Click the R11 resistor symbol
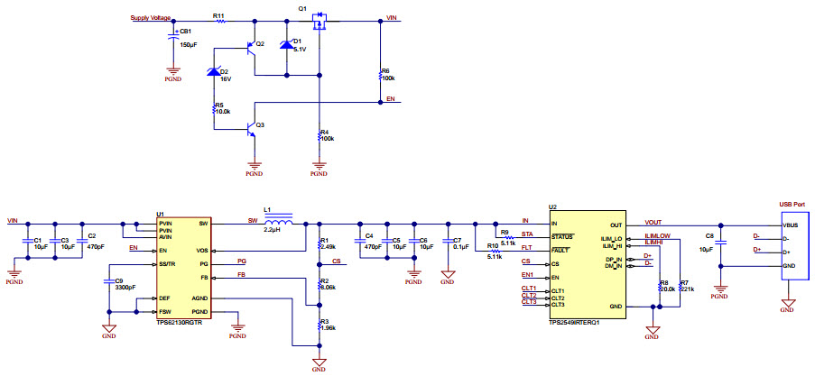 pyautogui.click(x=219, y=20)
